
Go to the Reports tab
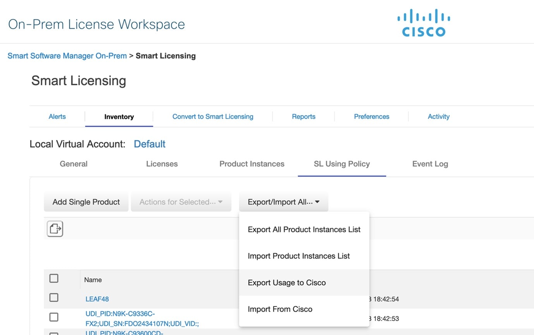point(304,116)
